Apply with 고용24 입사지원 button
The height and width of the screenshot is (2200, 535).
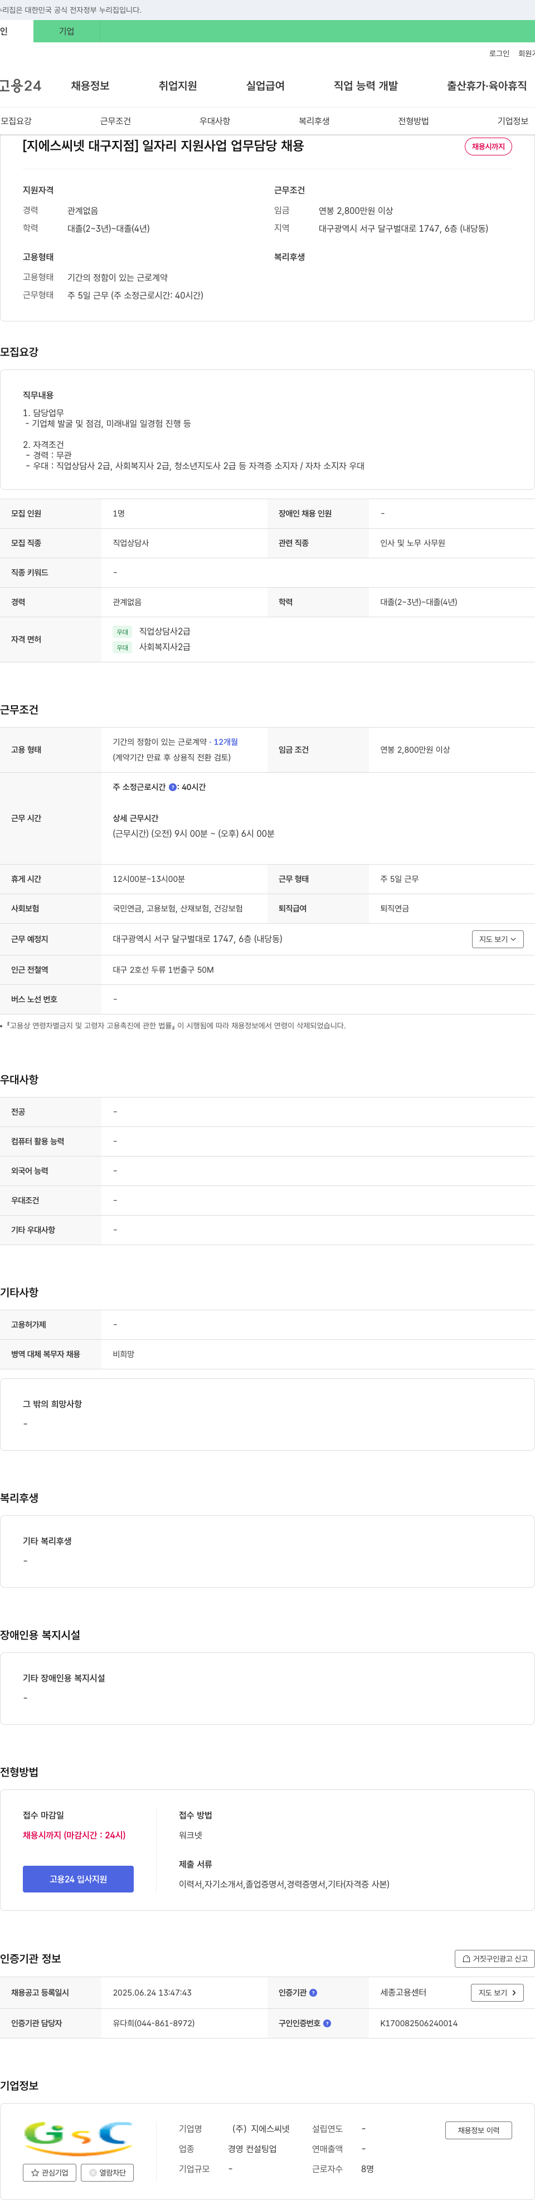click(78, 1879)
